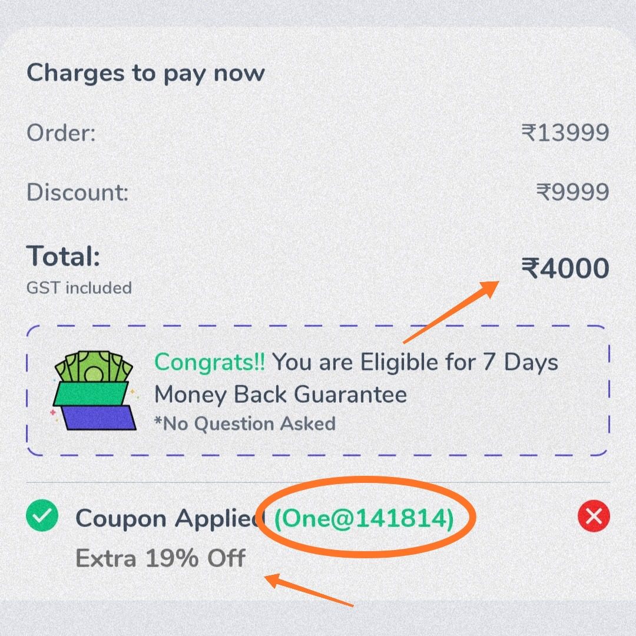Click the 'Charges to pay now' heading
The width and height of the screenshot is (636, 636).
[x=145, y=74]
